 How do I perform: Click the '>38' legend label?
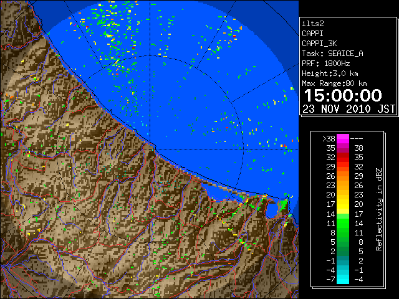pyautogui.click(x=329, y=139)
